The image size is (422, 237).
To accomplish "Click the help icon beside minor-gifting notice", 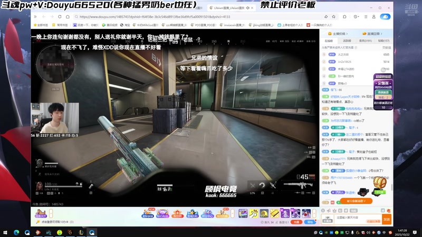I will tap(356, 47).
